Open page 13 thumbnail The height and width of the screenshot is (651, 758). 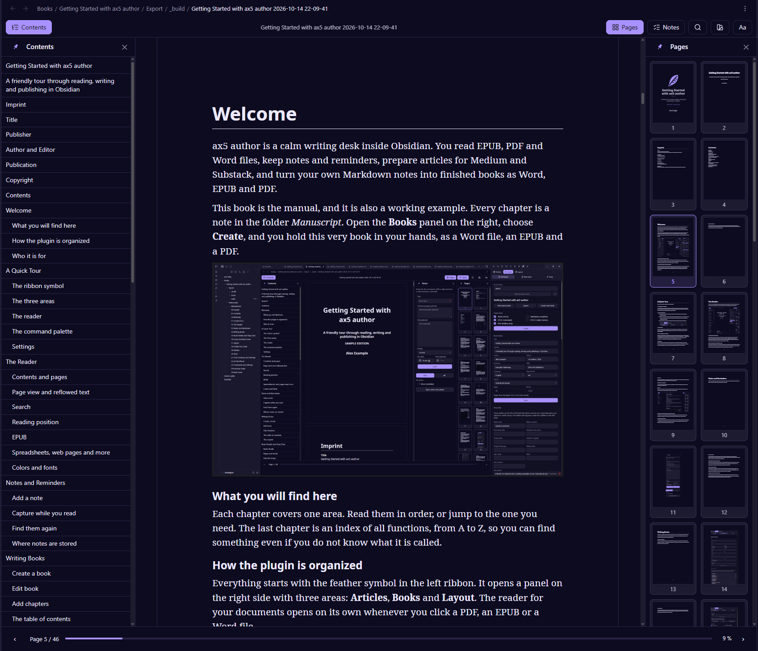[x=673, y=559]
